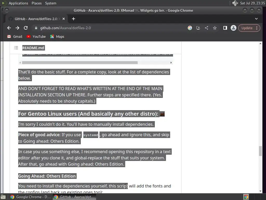Open the Chrome three-dot menu
Viewport: 266px width, 200px height.
[257, 28]
